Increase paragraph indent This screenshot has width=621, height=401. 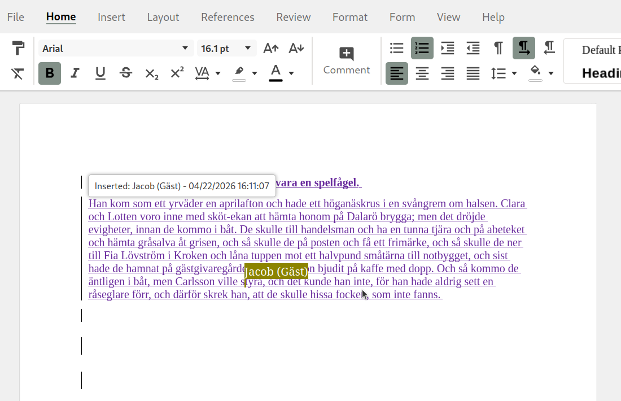pos(448,49)
